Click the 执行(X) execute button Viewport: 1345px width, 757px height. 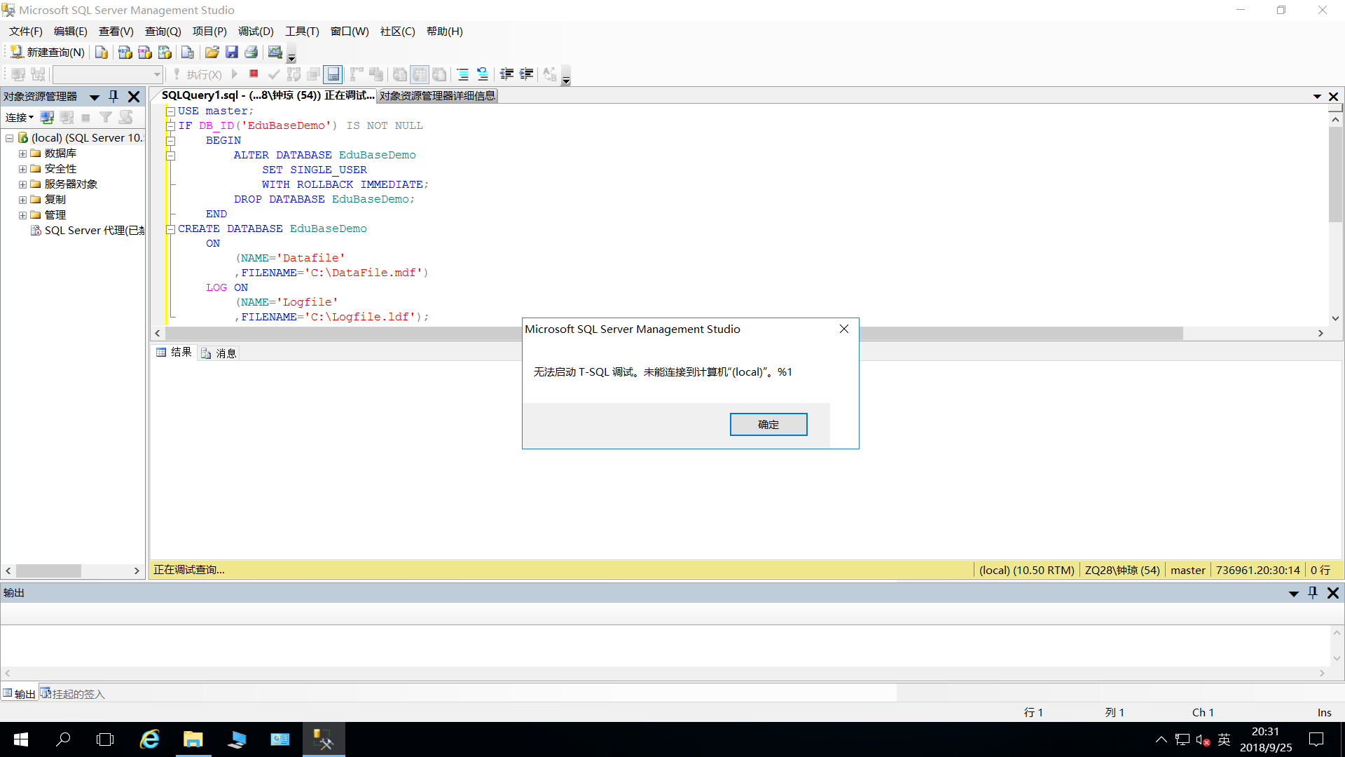(x=198, y=74)
